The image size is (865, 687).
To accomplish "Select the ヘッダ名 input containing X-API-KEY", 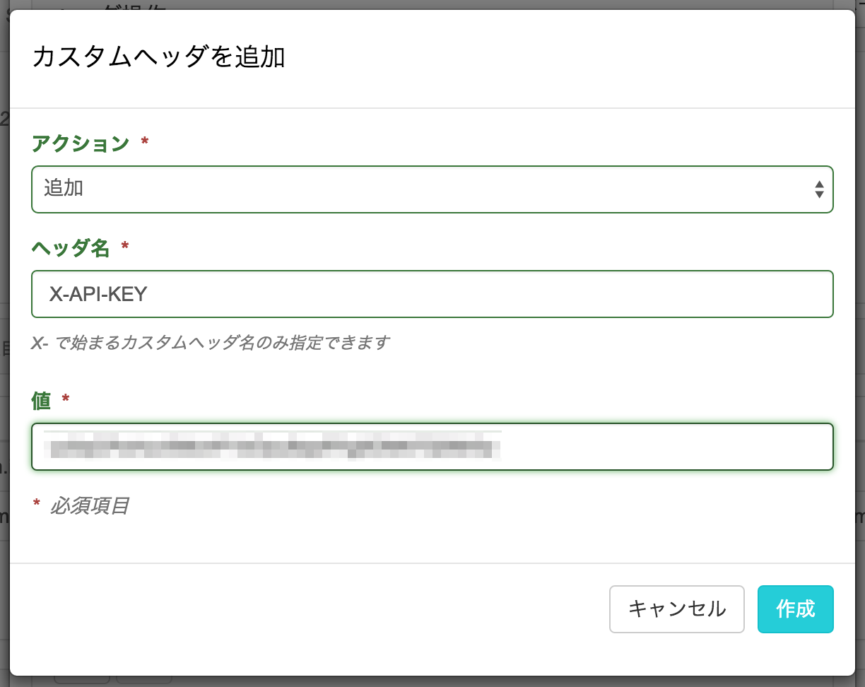I will pos(431,294).
